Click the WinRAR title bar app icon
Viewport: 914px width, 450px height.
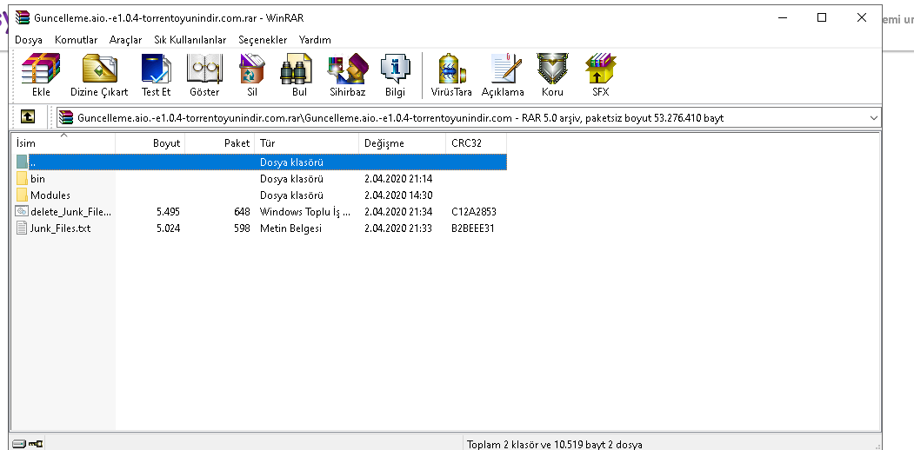23,17
